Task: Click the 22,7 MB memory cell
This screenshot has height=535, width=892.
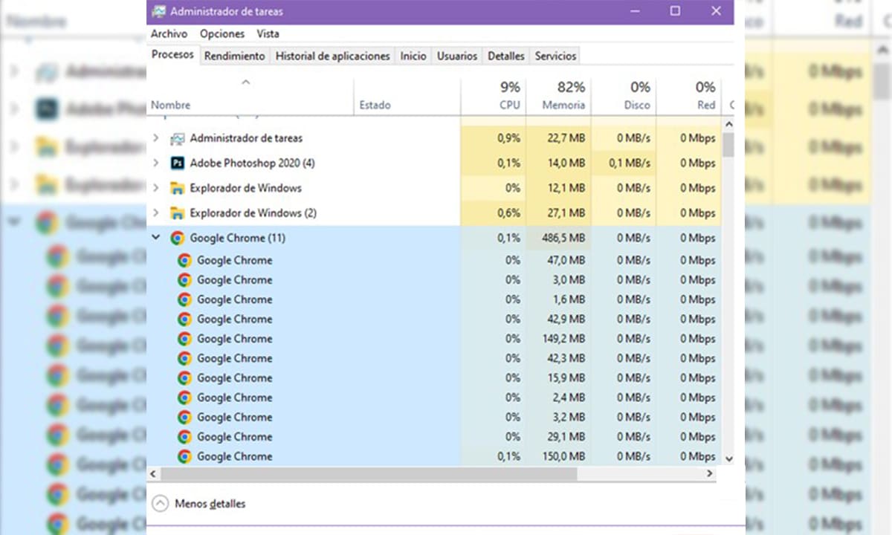Action: (x=558, y=138)
